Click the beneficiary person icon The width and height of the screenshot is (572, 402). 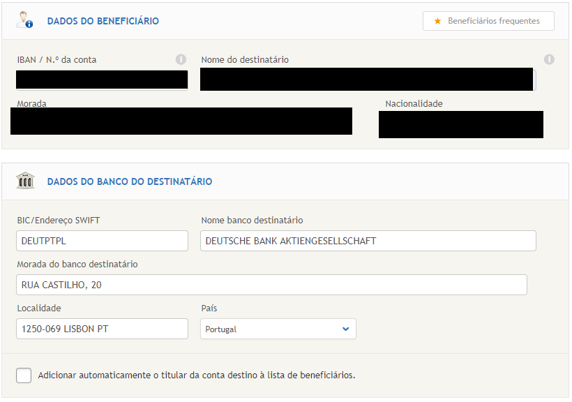pyautogui.click(x=24, y=19)
